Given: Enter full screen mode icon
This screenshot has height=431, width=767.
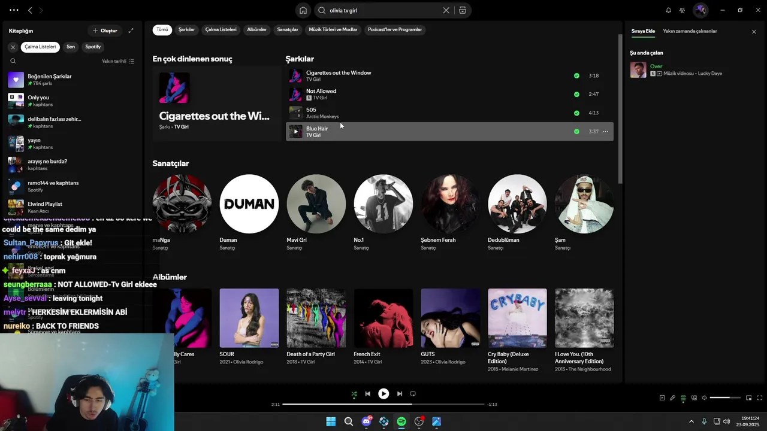Looking at the screenshot, I should pos(759,398).
